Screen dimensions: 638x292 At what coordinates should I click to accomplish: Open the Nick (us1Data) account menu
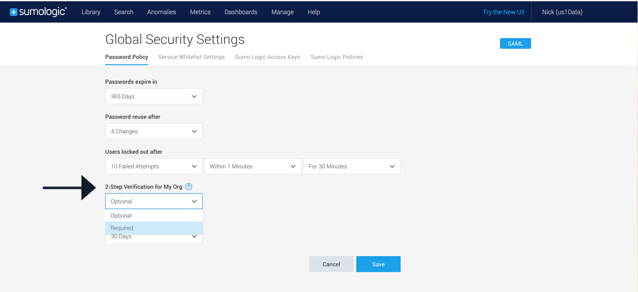click(562, 12)
